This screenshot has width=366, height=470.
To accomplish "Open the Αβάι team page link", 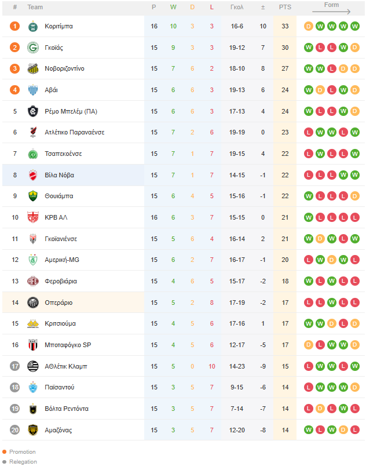I will point(51,90).
